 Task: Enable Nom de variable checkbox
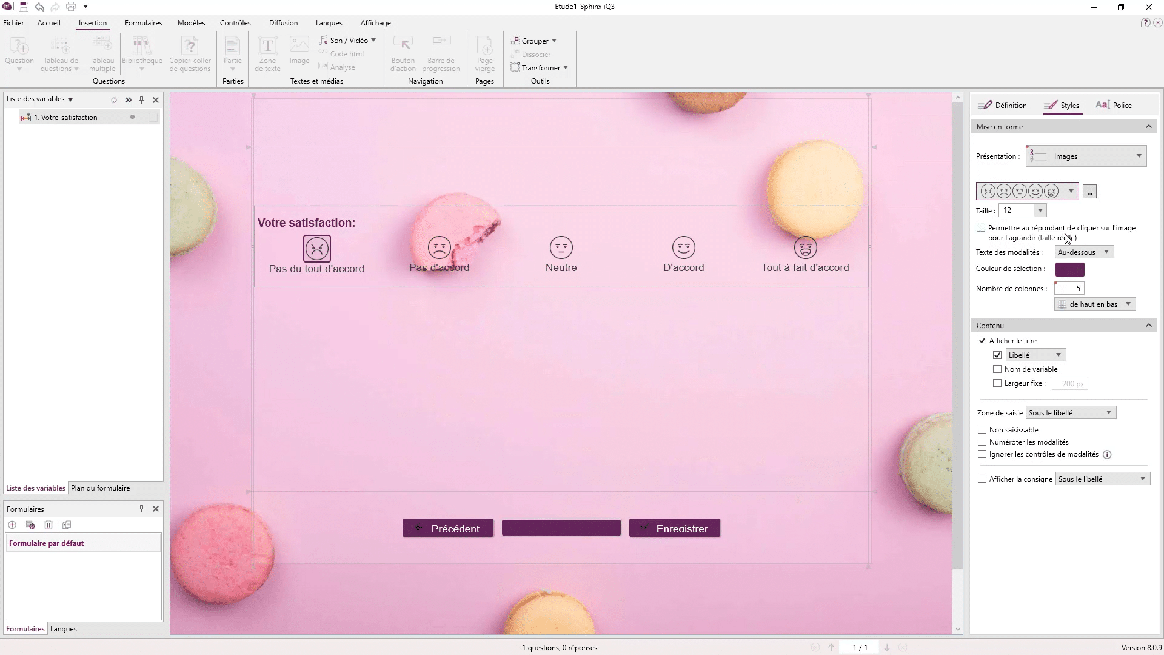pyautogui.click(x=998, y=369)
